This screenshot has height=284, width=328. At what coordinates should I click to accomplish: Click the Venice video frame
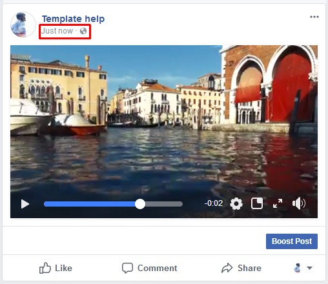[164, 121]
